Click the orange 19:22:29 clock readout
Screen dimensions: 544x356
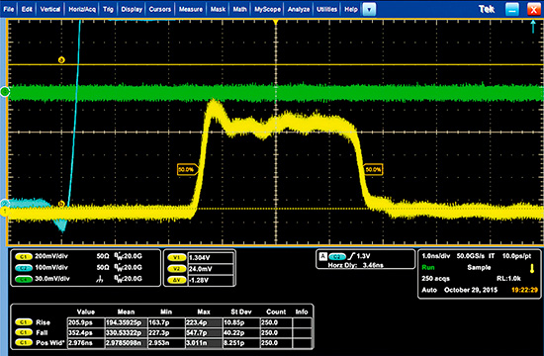pos(524,290)
